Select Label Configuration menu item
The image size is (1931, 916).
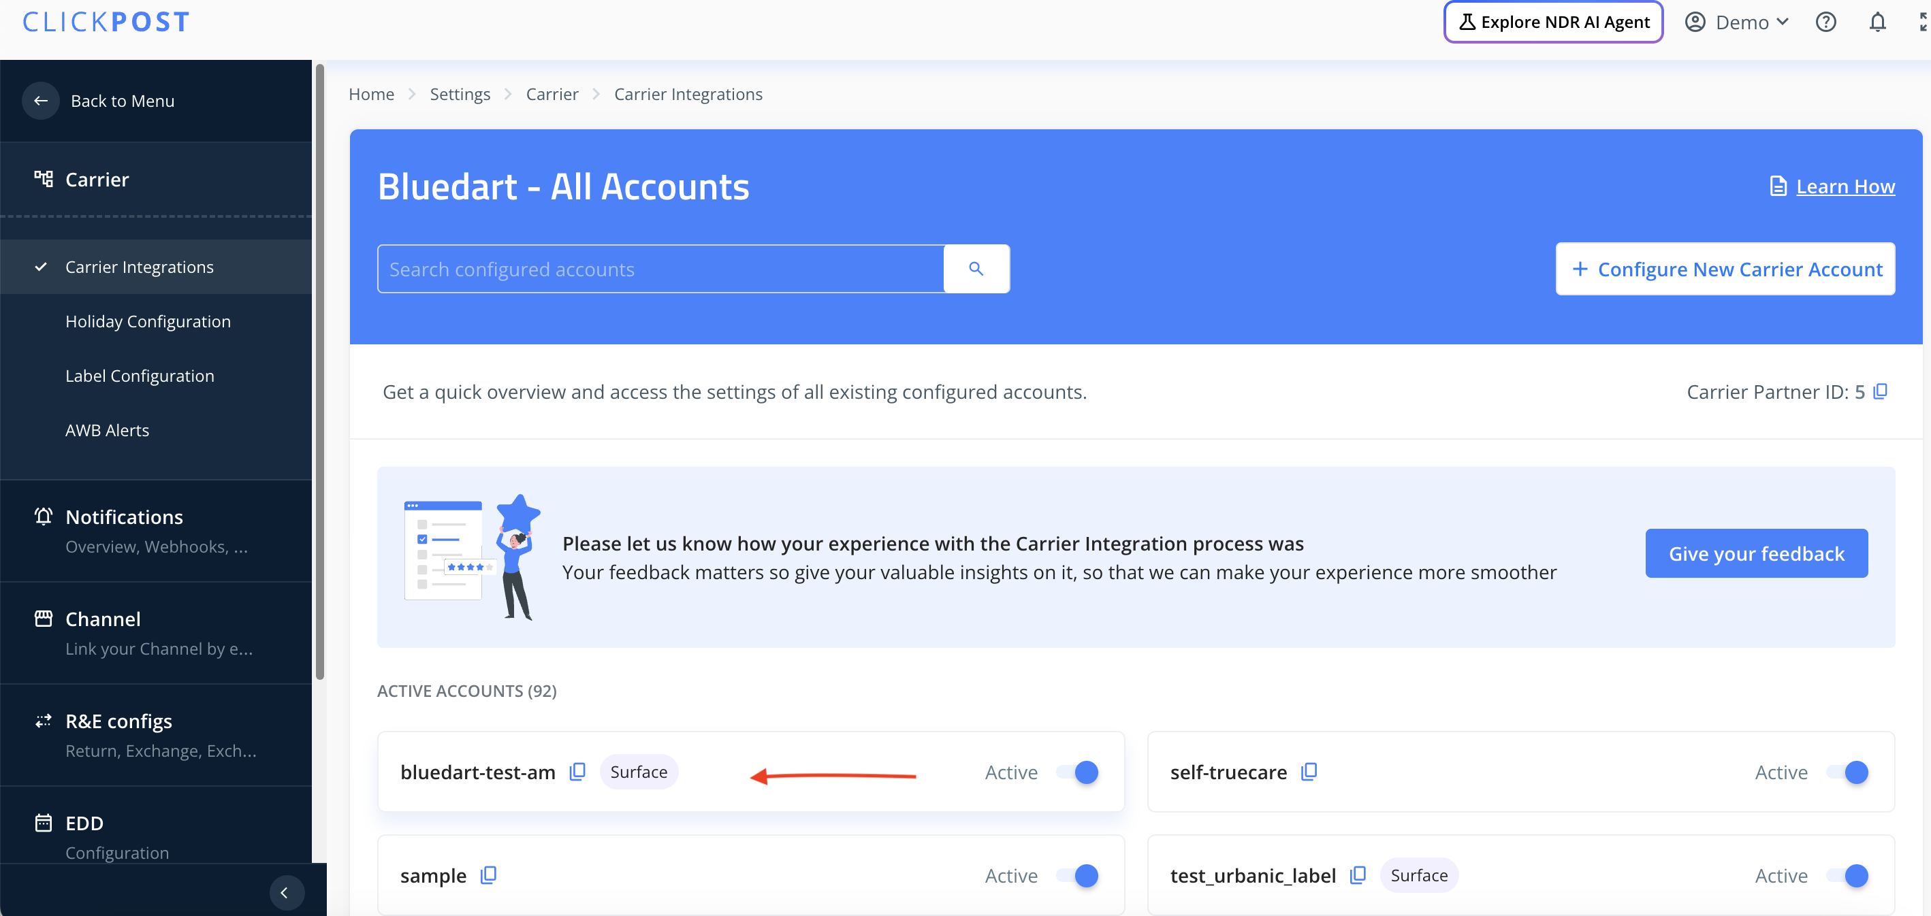click(x=140, y=376)
